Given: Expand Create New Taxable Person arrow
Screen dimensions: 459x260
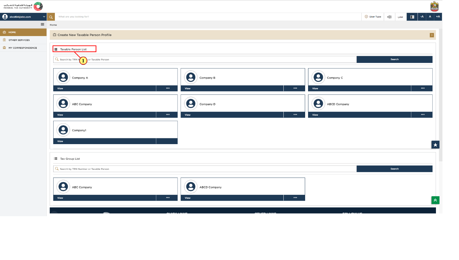Looking at the screenshot, I should (432, 35).
